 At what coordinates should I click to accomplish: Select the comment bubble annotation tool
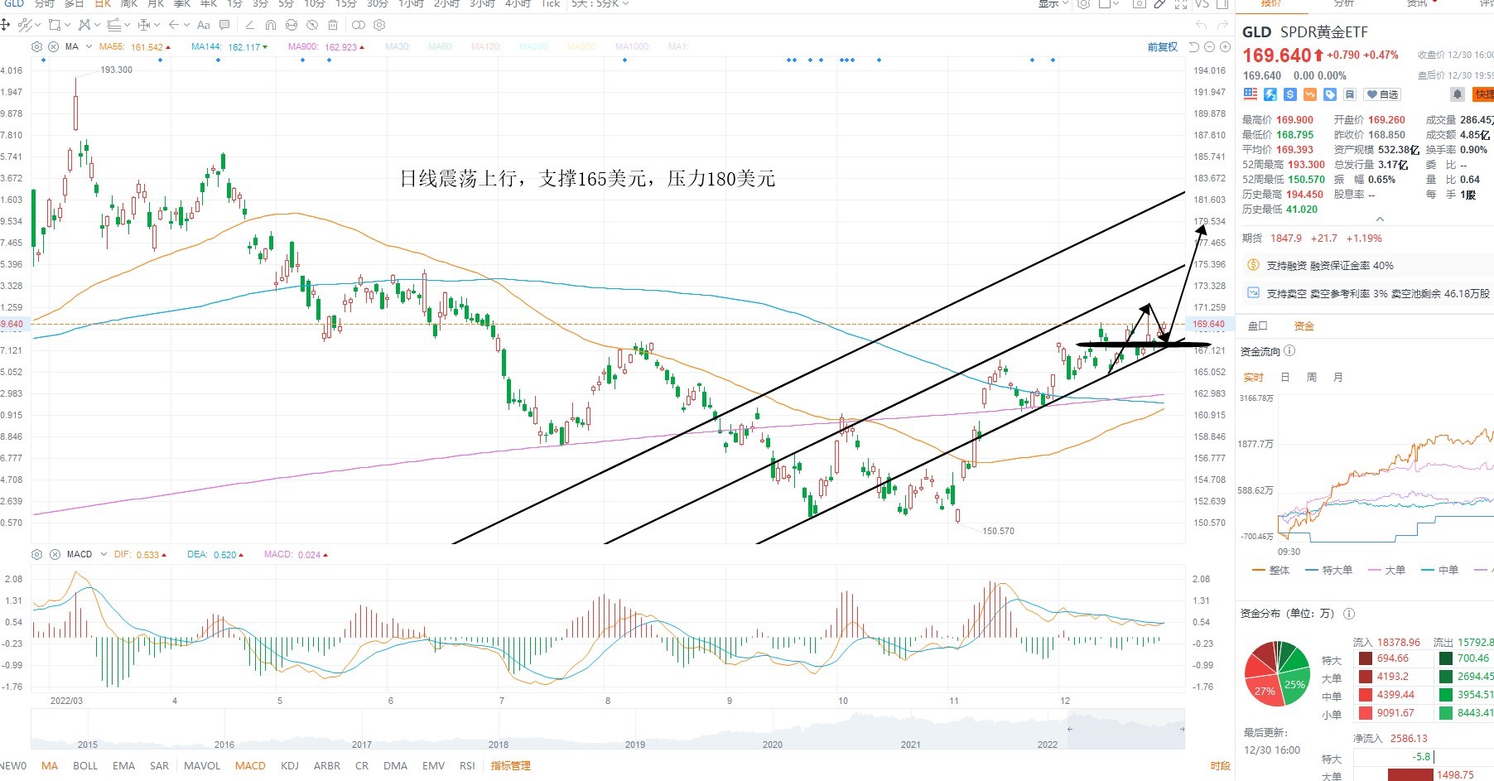click(224, 25)
